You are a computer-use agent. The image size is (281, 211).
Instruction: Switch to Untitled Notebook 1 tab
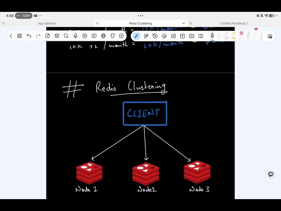(x=234, y=23)
